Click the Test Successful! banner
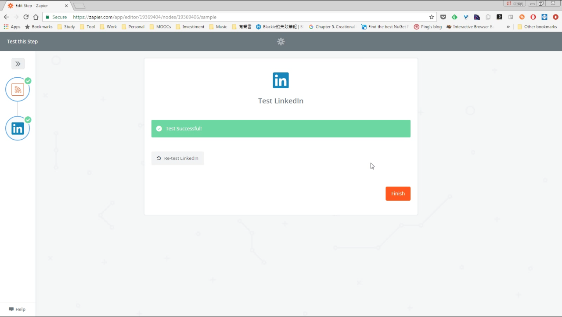Viewport: 562px width, 317px height. coord(281,129)
